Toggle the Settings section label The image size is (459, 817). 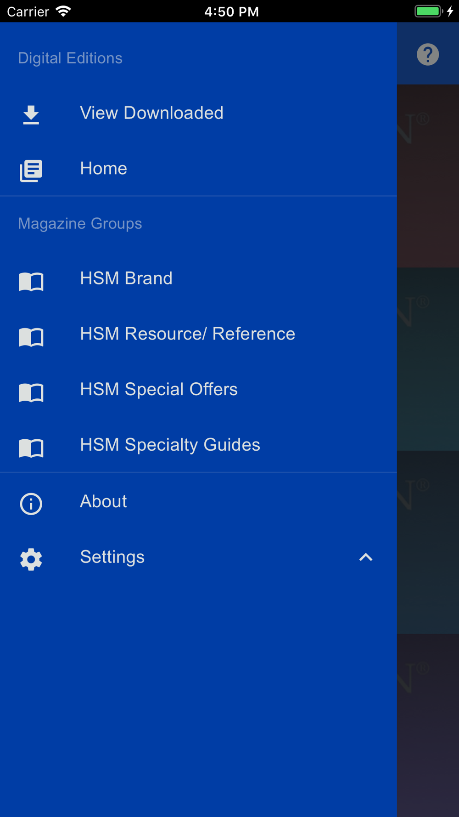coord(112,557)
